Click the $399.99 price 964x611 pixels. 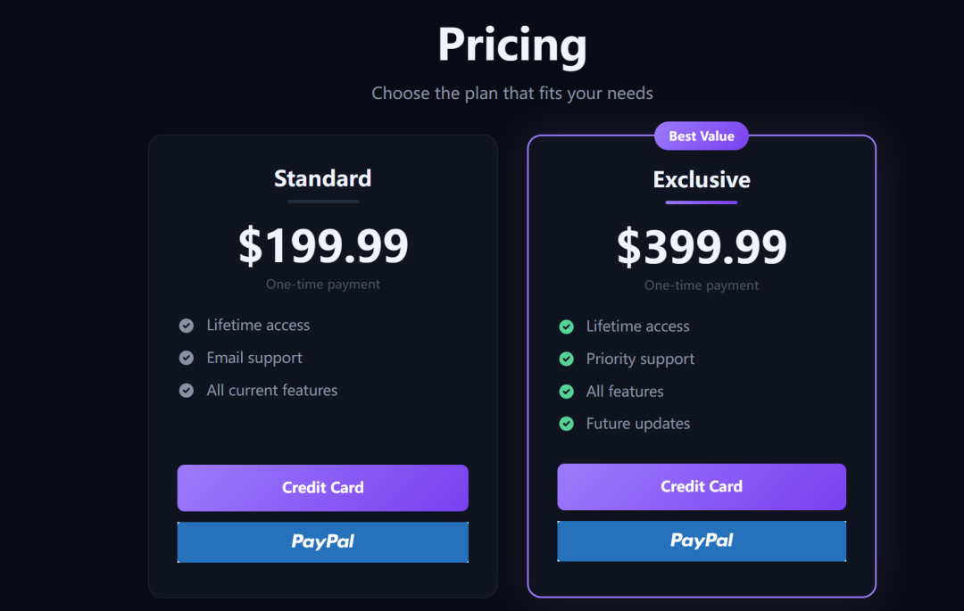pos(702,247)
